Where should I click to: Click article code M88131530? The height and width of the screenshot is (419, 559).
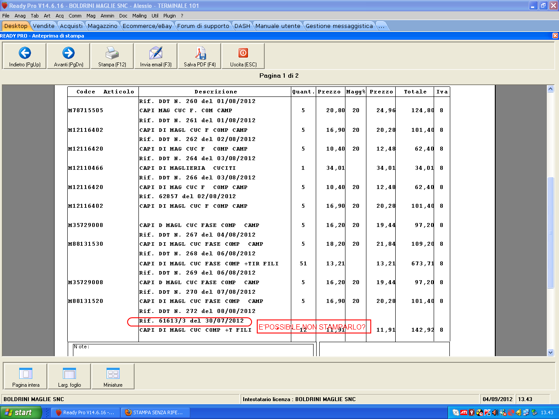(x=86, y=244)
